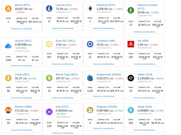
Task: Click the Ark red triangle icon
Action: pos(131,44)
